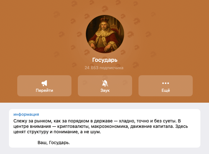Click the 24 653 подписчика subscriber count
The image size is (209, 154).
pyautogui.click(x=104, y=68)
